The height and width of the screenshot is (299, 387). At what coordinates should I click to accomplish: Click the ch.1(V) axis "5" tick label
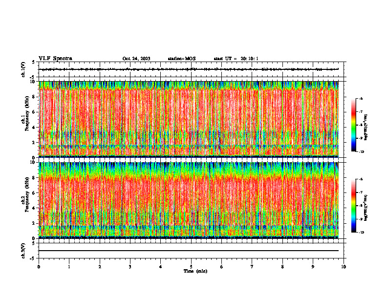pyautogui.click(x=33, y=62)
